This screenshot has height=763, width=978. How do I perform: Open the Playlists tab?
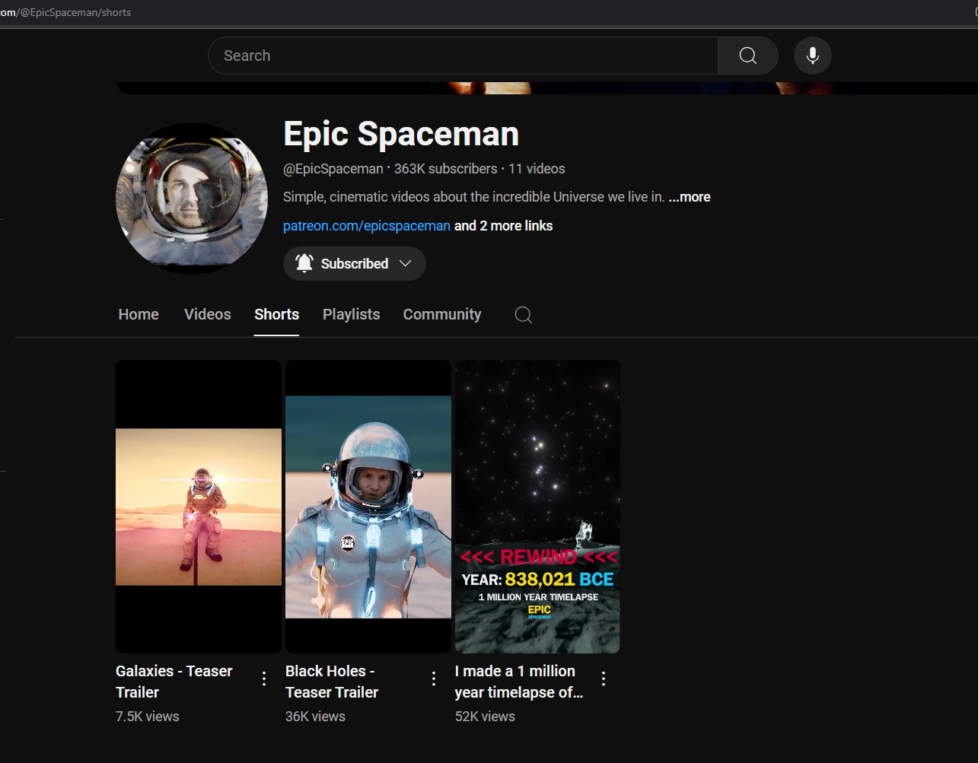pos(352,314)
